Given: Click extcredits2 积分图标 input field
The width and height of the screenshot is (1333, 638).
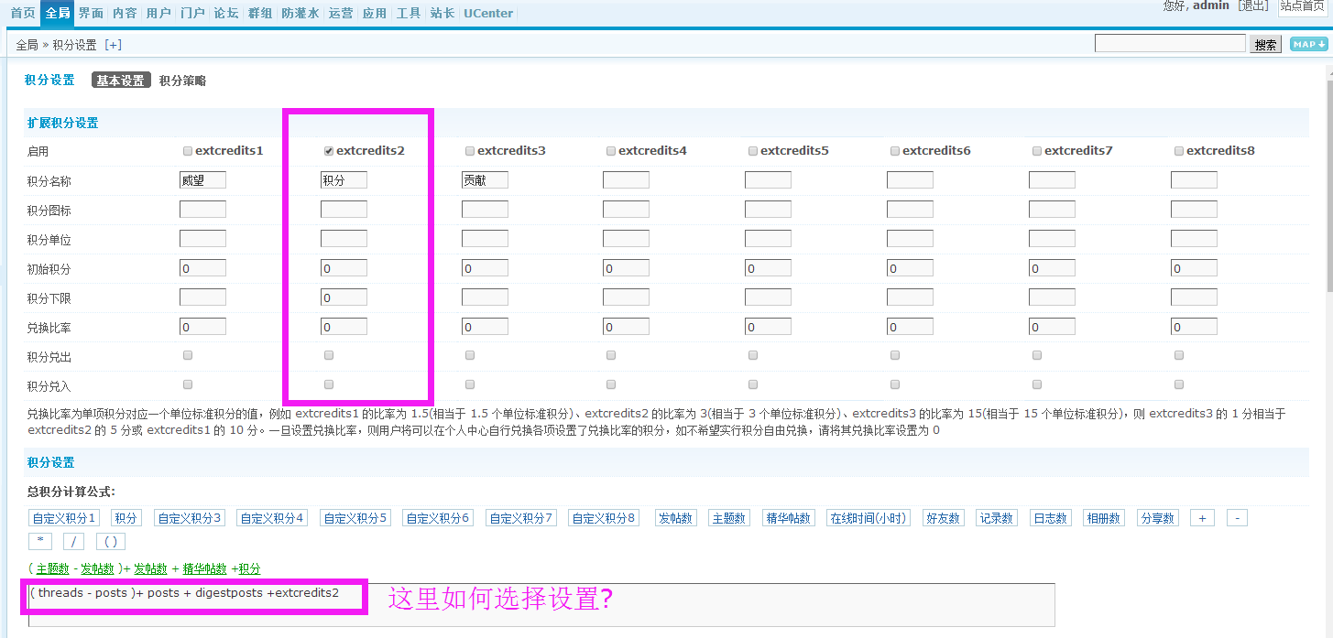Looking at the screenshot, I should (x=344, y=210).
